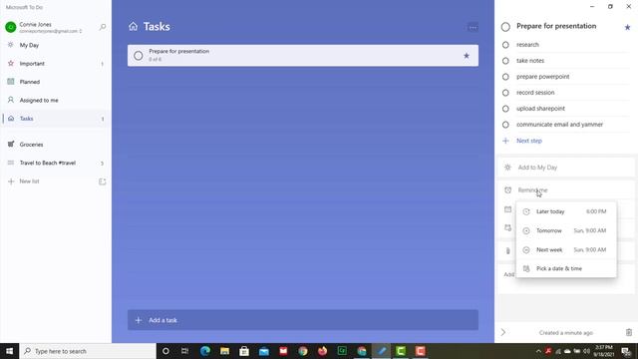
Task: Click the Tasks home icon in header
Action: [133, 27]
